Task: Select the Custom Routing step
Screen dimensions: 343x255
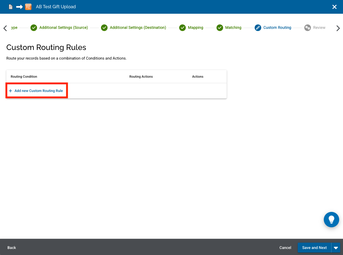Action: [277, 27]
